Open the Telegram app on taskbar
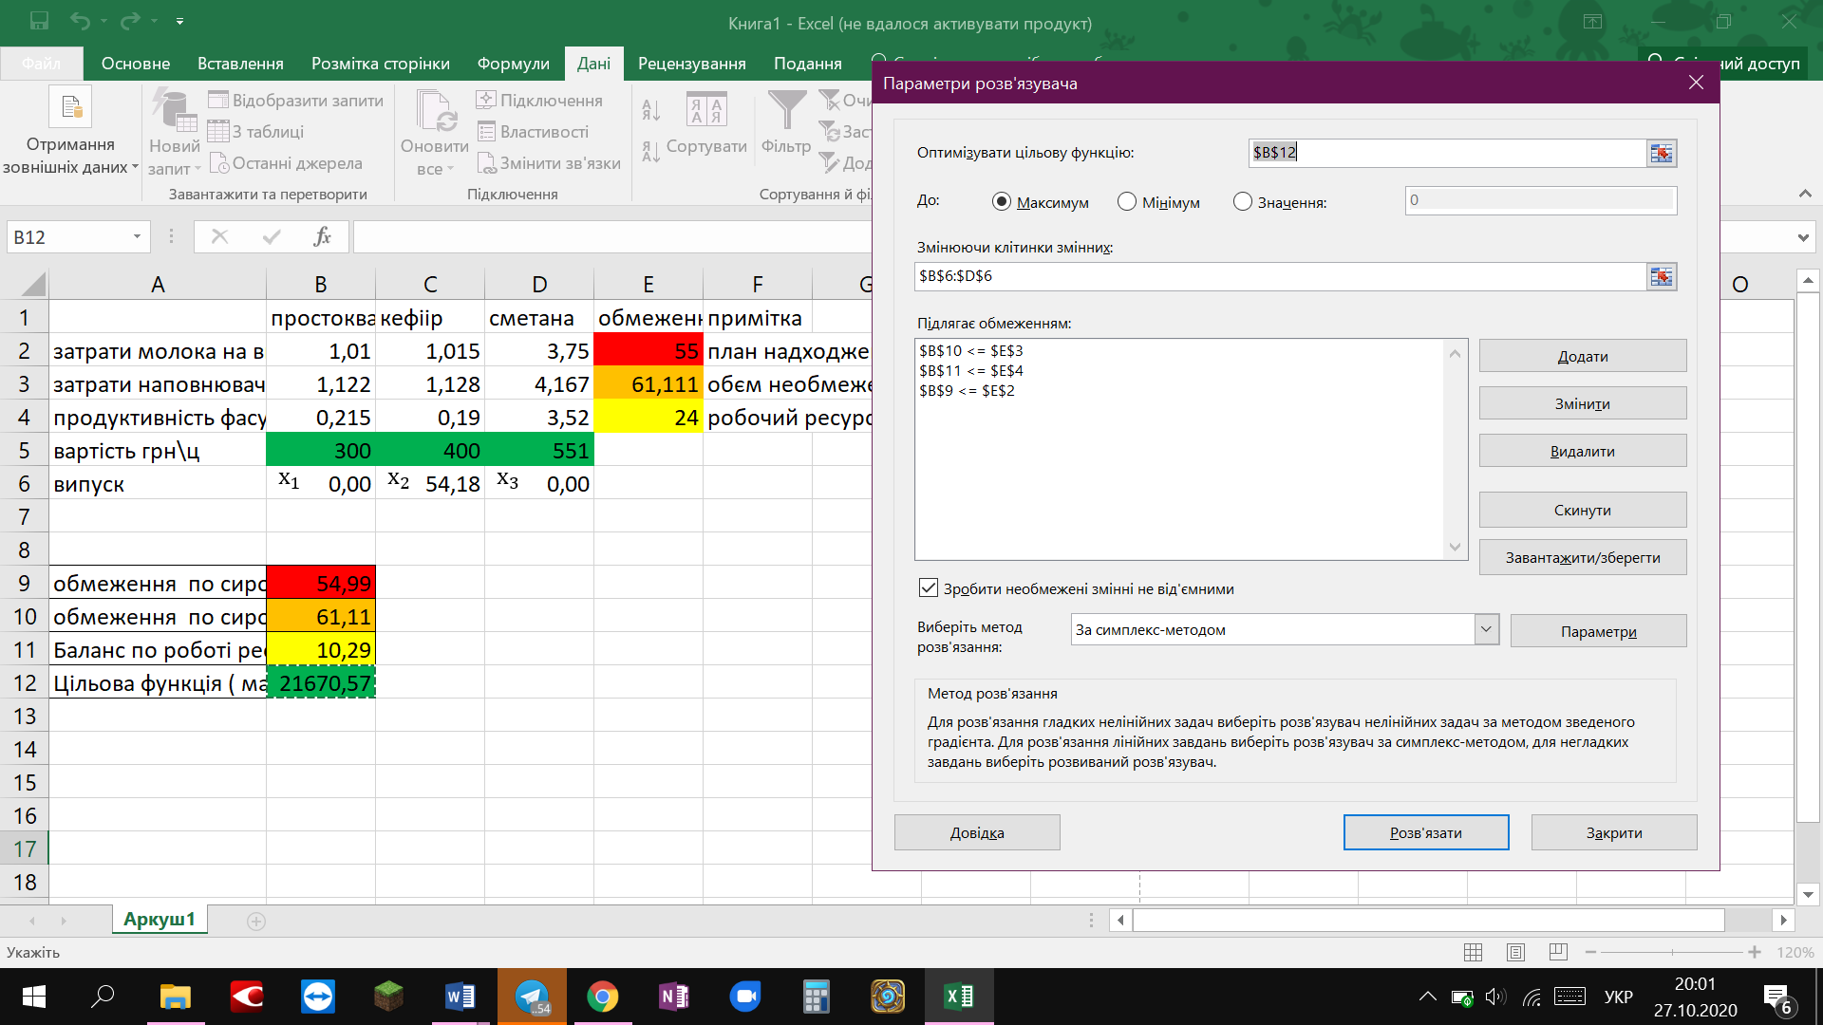The height and width of the screenshot is (1025, 1823). (532, 997)
